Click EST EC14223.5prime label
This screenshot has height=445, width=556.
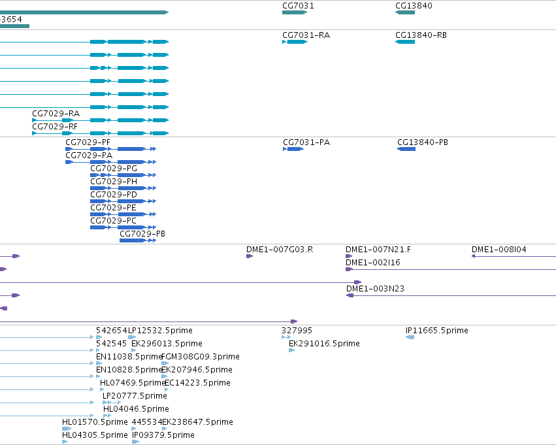point(198,383)
